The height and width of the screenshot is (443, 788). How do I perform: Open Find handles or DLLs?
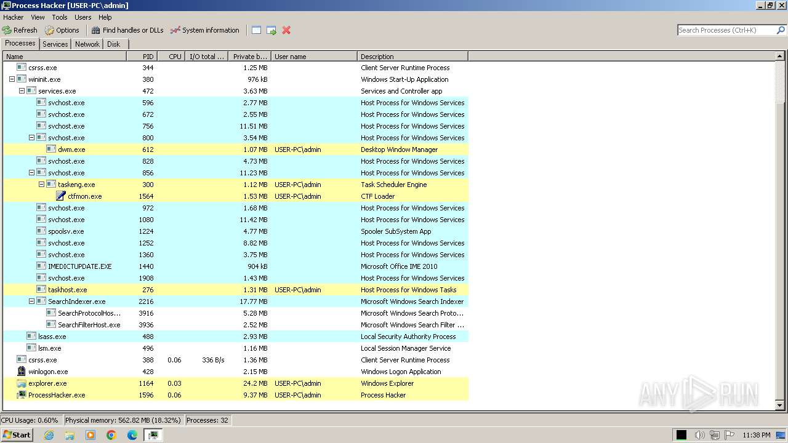pos(127,30)
